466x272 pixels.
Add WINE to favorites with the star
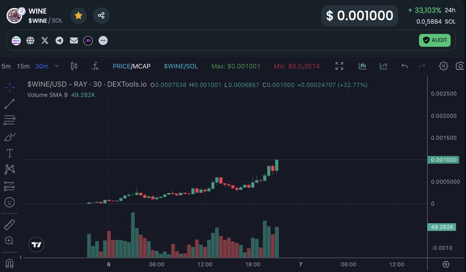point(78,16)
